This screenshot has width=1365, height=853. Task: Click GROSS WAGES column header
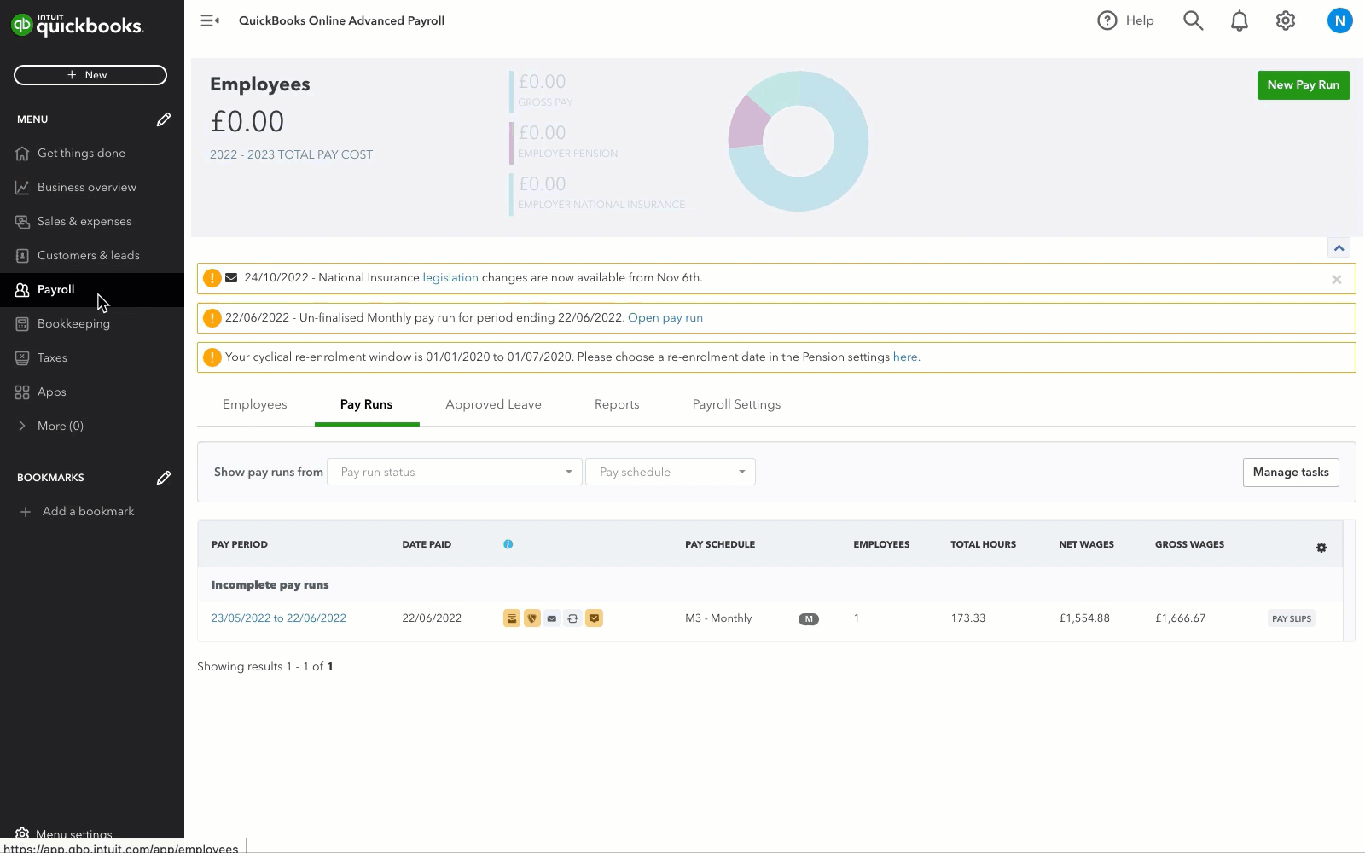click(1189, 544)
